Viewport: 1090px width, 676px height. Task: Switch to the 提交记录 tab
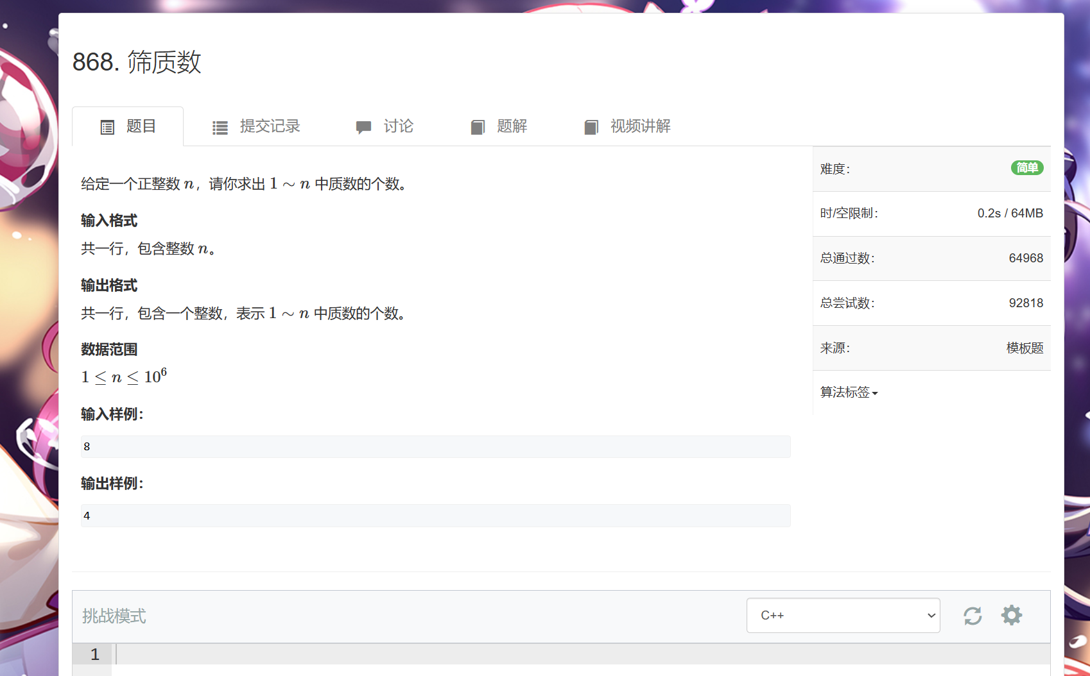click(270, 126)
